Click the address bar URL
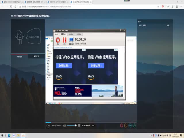 tap(50, 7)
